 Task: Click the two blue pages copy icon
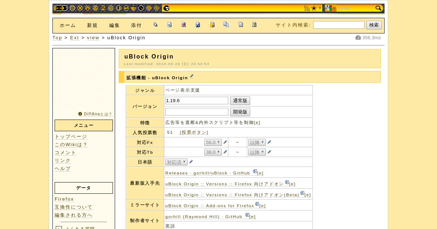[x=226, y=24]
